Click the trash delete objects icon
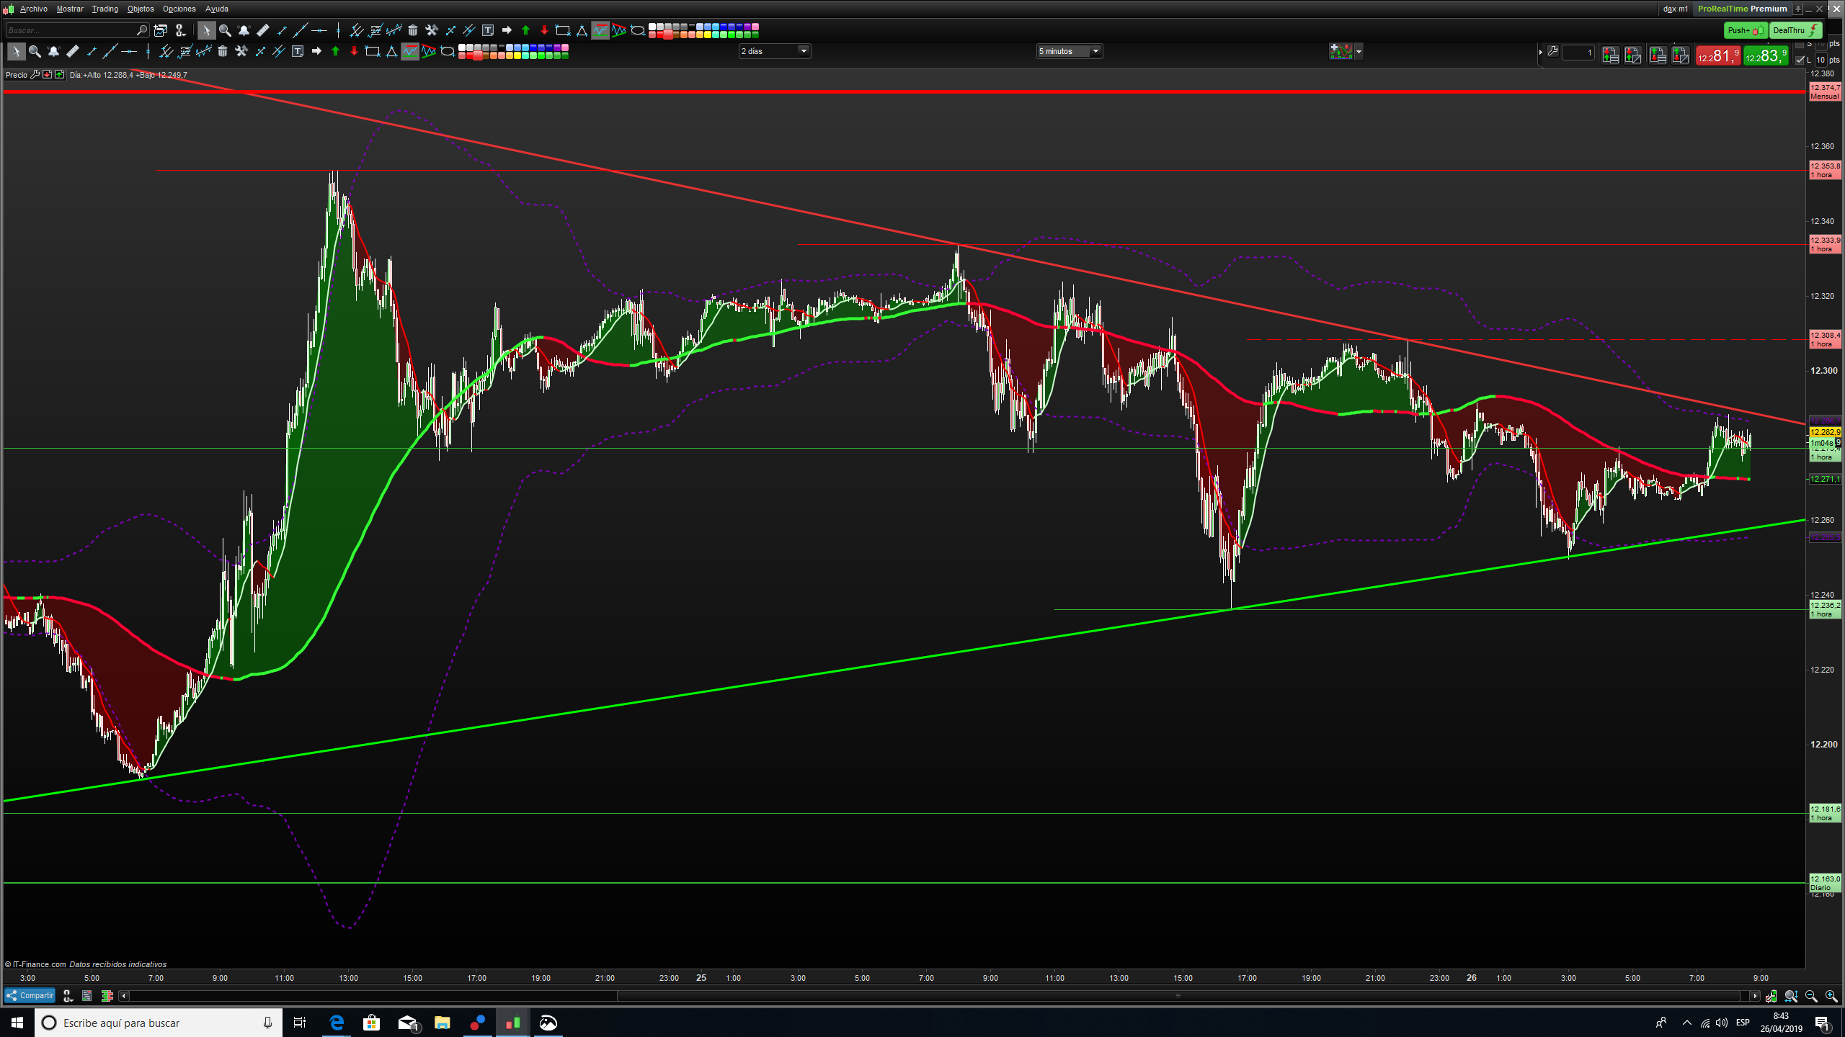The width and height of the screenshot is (1845, 1037). [413, 30]
